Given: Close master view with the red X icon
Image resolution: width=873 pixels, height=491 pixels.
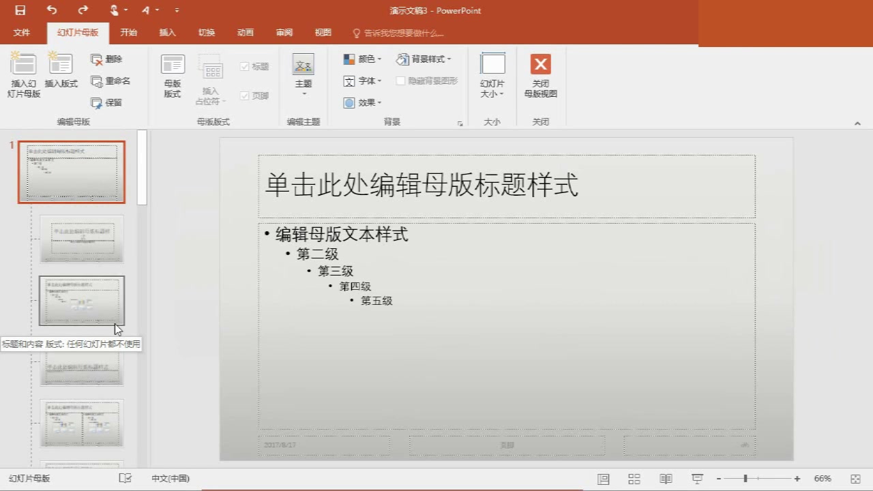Looking at the screenshot, I should pyautogui.click(x=541, y=64).
